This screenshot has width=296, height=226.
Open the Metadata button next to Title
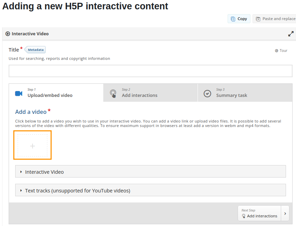[x=35, y=50]
